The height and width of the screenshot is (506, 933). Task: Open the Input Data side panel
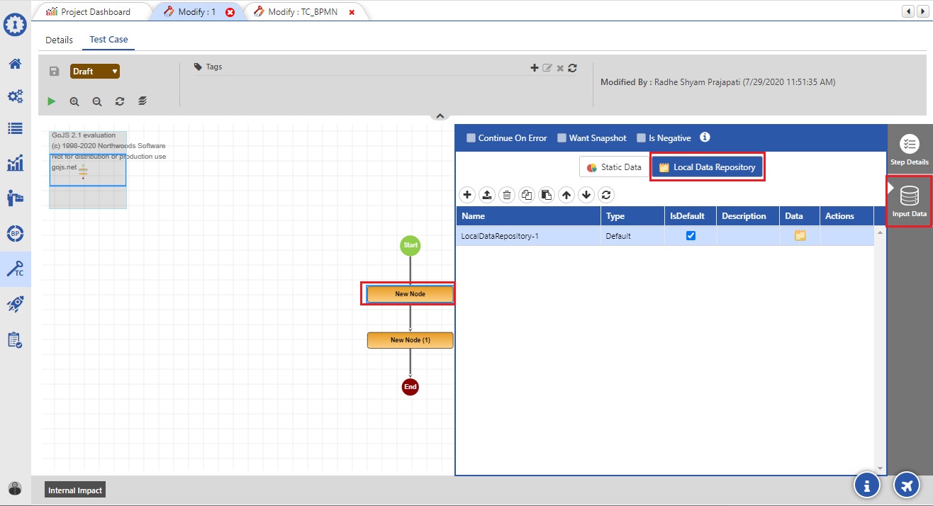tap(909, 202)
